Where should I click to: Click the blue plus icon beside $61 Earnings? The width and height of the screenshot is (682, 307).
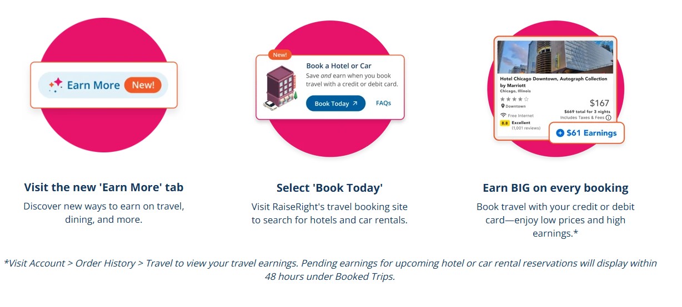560,133
